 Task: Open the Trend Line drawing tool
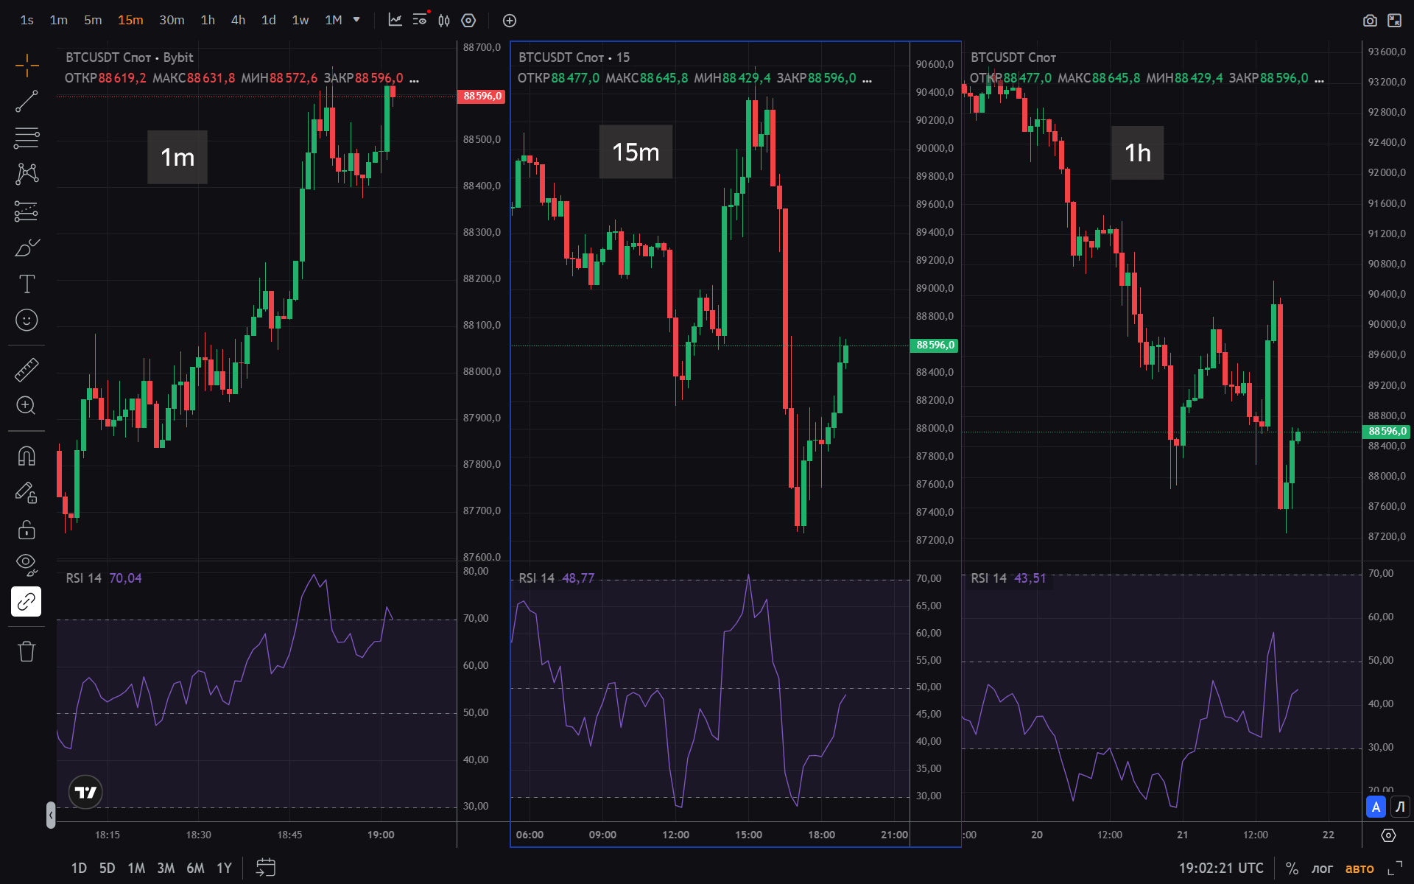pyautogui.click(x=27, y=102)
